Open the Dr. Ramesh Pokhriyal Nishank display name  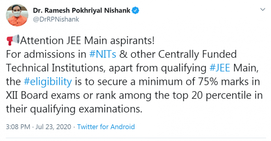(x=82, y=11)
